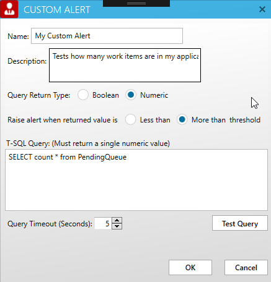Choose the More than option
The width and height of the screenshot is (271, 282).
click(x=182, y=120)
